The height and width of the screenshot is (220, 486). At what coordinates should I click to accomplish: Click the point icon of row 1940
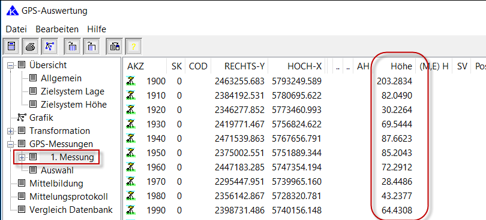click(131, 139)
